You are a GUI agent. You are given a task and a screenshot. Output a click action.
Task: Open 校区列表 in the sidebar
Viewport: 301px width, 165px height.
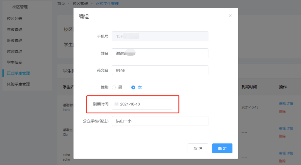pos(14,19)
